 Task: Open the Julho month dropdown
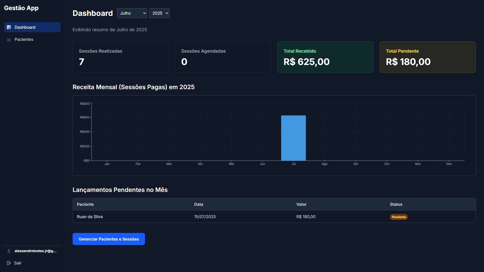[132, 13]
